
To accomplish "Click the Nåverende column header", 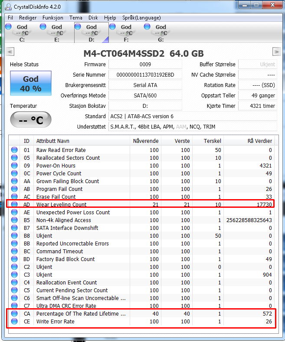I will click(x=146, y=141).
